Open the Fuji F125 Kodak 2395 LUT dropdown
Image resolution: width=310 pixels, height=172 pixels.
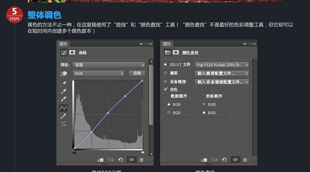(x=222, y=65)
